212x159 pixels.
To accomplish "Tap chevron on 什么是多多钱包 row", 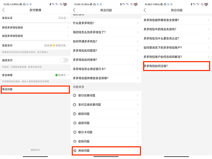I will pyautogui.click(x=138, y=23).
